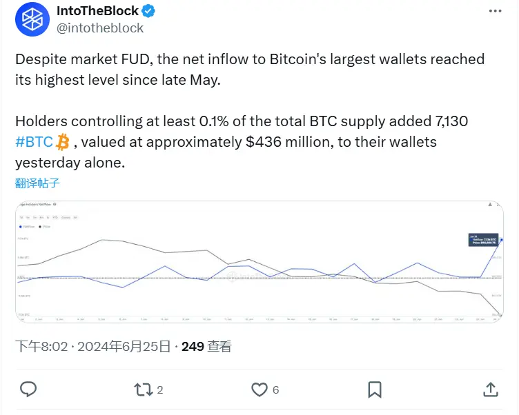The height and width of the screenshot is (415, 519).
Task: Open the IntoTheBlock display name link
Action: click(x=97, y=11)
